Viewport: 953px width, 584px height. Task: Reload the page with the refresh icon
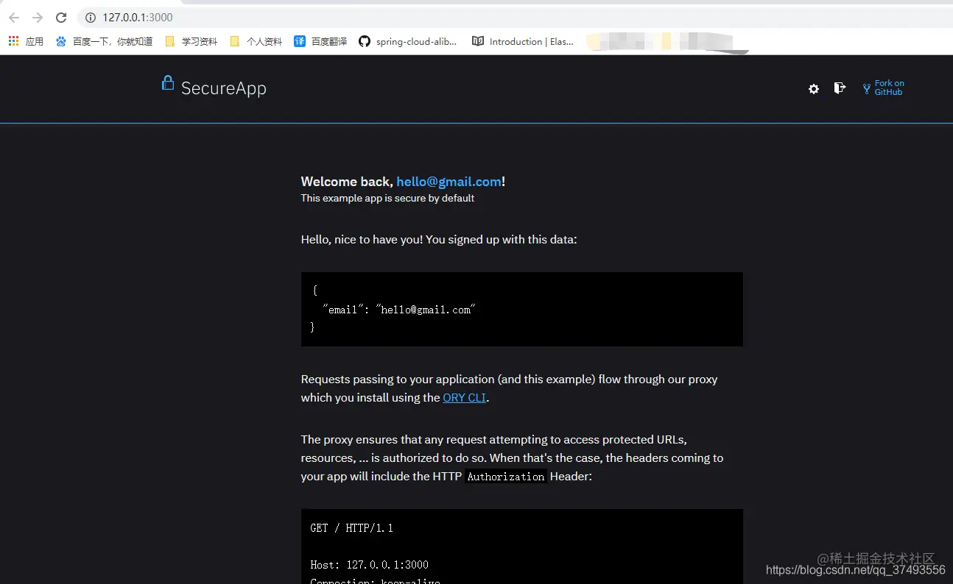coord(61,17)
